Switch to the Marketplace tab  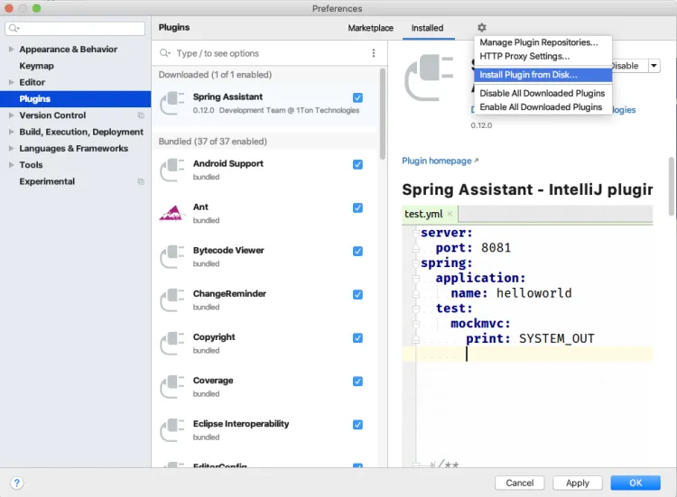370,28
